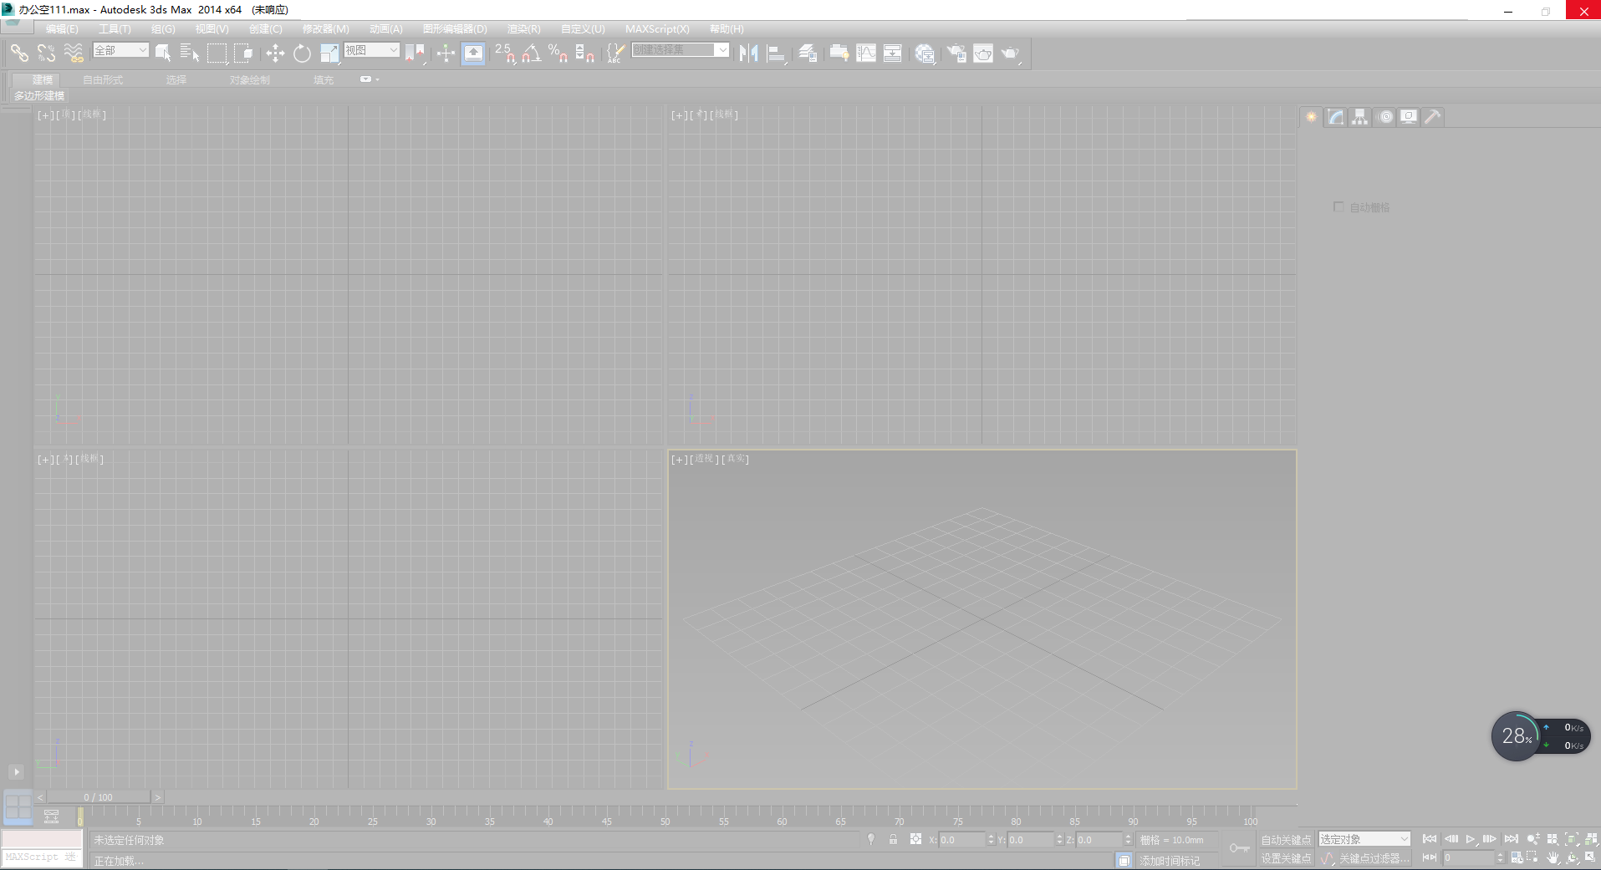Screen dimensions: 1601x870
Task: Jump to Go to Start playback button
Action: [1430, 839]
